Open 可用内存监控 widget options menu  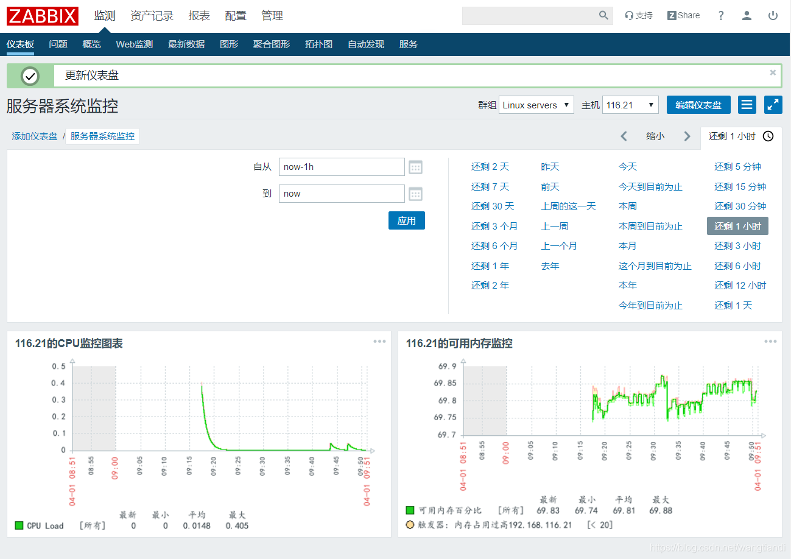click(771, 342)
